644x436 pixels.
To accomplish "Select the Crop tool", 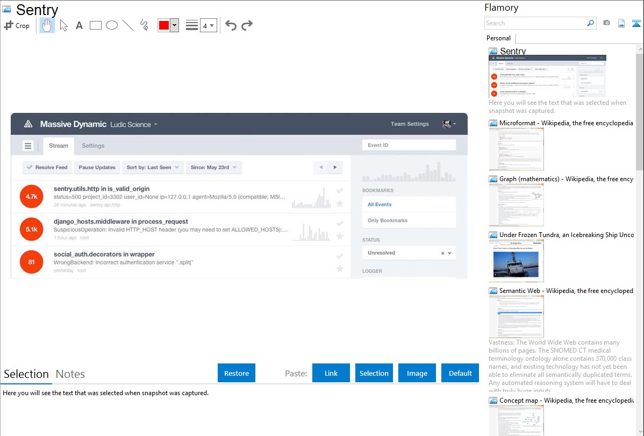I will (17, 25).
